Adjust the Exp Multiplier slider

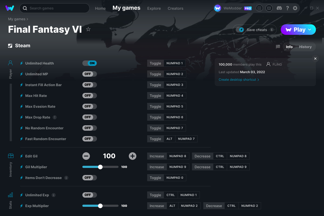(100, 206)
